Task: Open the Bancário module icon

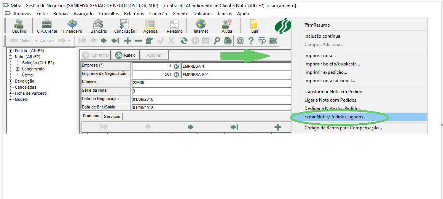Action: click(x=99, y=26)
